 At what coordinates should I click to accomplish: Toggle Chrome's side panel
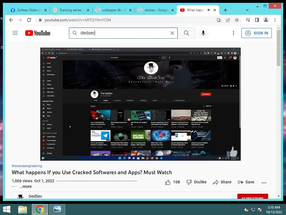[257, 20]
